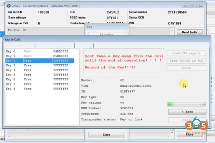Click the ID value 81DF4437
Screen dimensions: 215x143
(x=128, y=92)
